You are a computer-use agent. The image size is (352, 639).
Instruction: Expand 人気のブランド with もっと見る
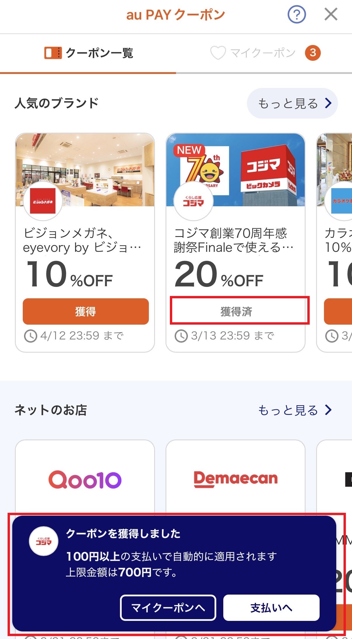[x=292, y=103]
